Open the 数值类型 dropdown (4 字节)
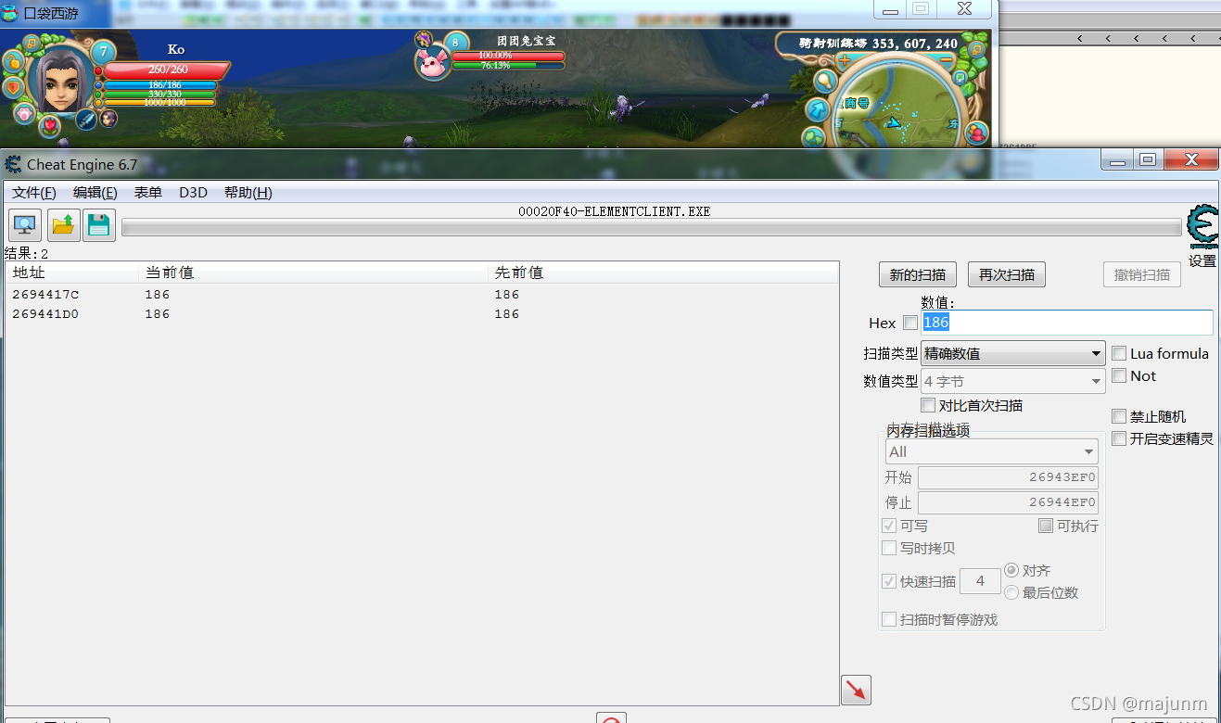Image resolution: width=1221 pixels, height=723 pixels. click(1012, 381)
